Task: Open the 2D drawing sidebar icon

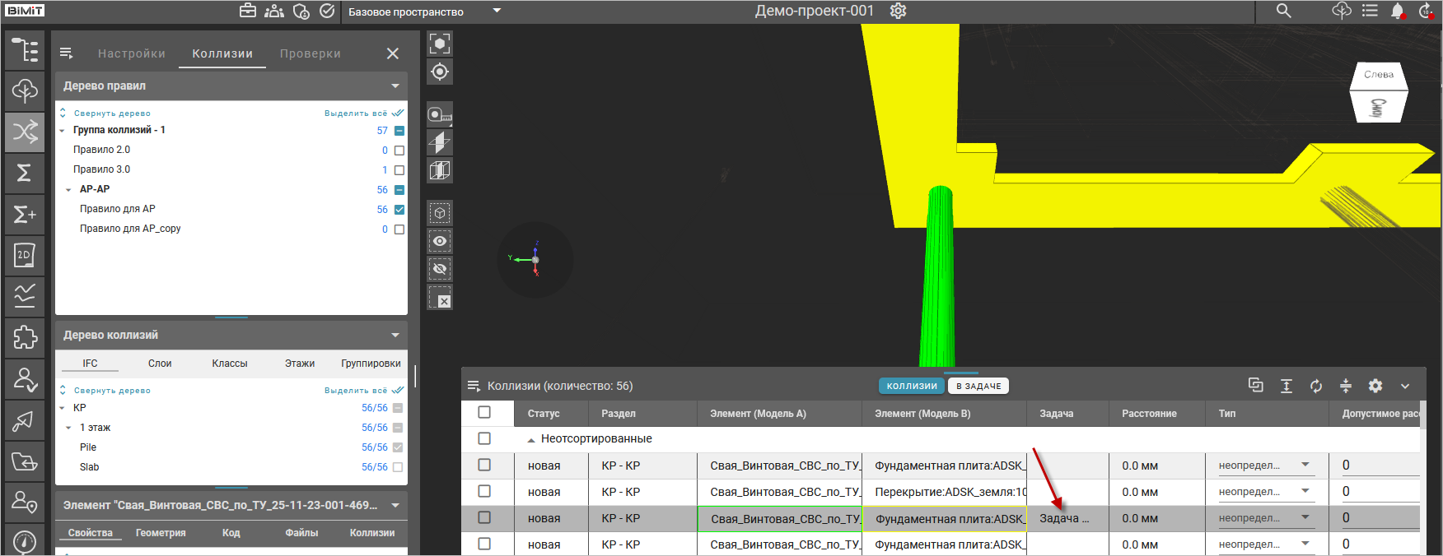Action: (x=25, y=255)
